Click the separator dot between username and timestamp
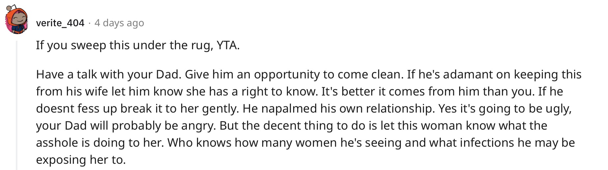Image resolution: width=608 pixels, height=170 pixels. tap(90, 23)
